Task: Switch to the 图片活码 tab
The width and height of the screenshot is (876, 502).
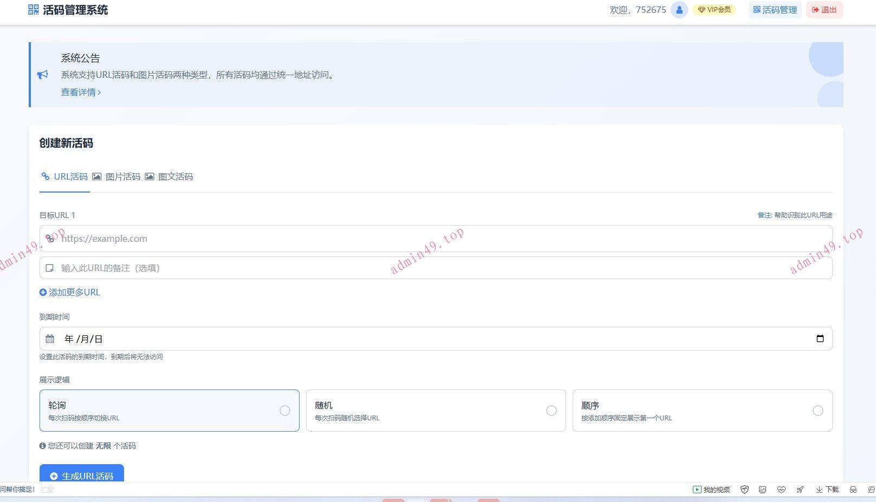Action: (x=116, y=176)
